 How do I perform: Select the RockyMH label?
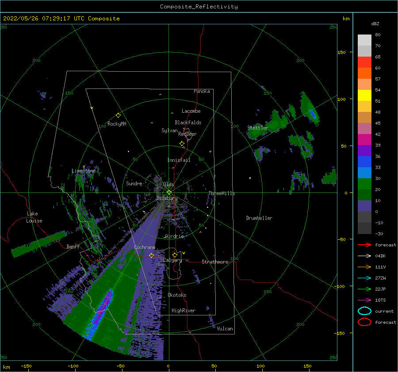[117, 124]
